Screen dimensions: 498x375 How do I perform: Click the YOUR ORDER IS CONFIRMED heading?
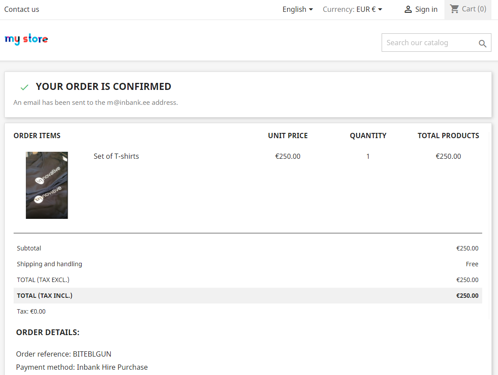103,86
